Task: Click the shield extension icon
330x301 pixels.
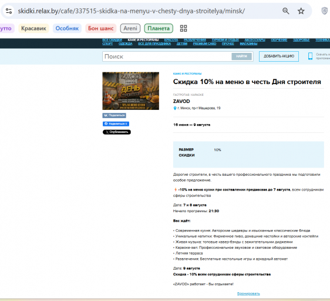Action: (325, 11)
